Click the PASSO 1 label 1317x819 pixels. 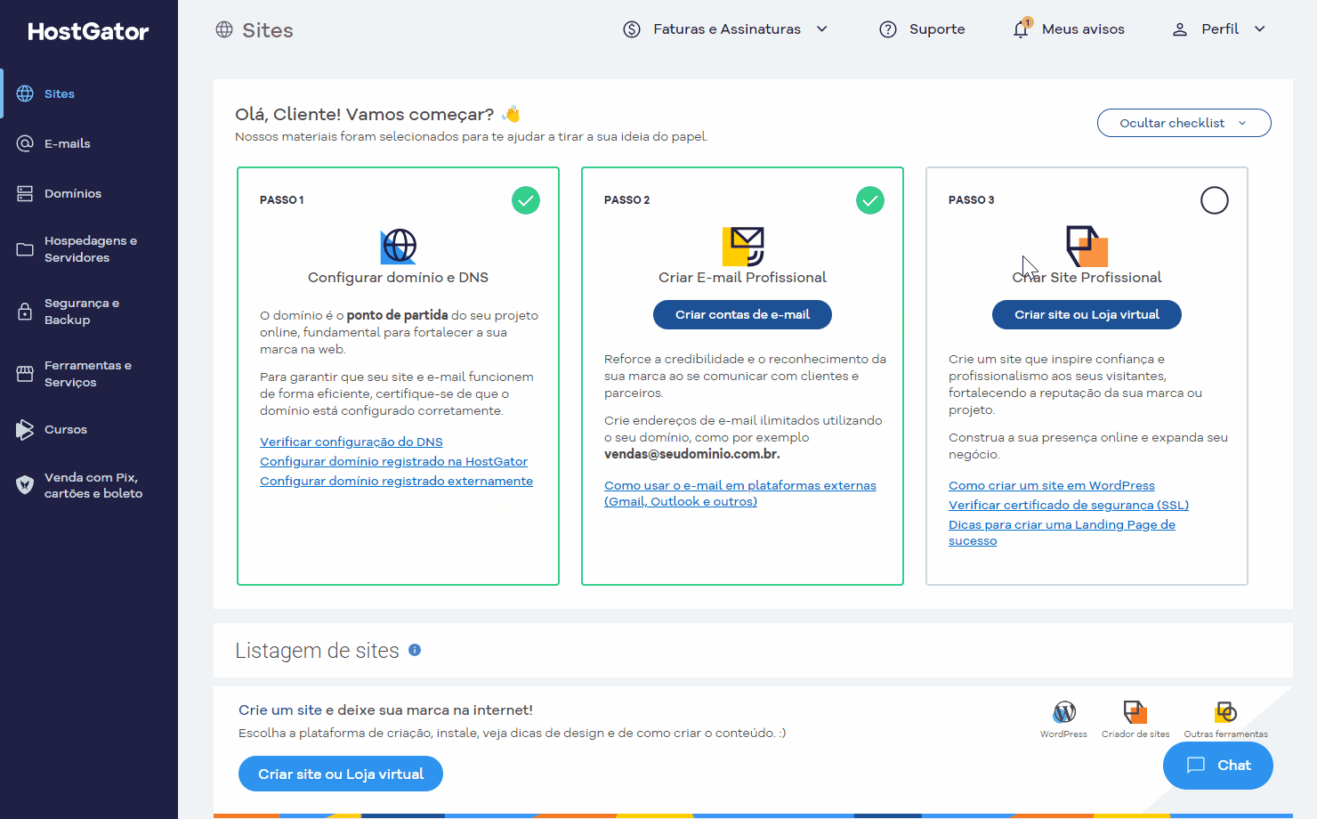[x=282, y=200]
